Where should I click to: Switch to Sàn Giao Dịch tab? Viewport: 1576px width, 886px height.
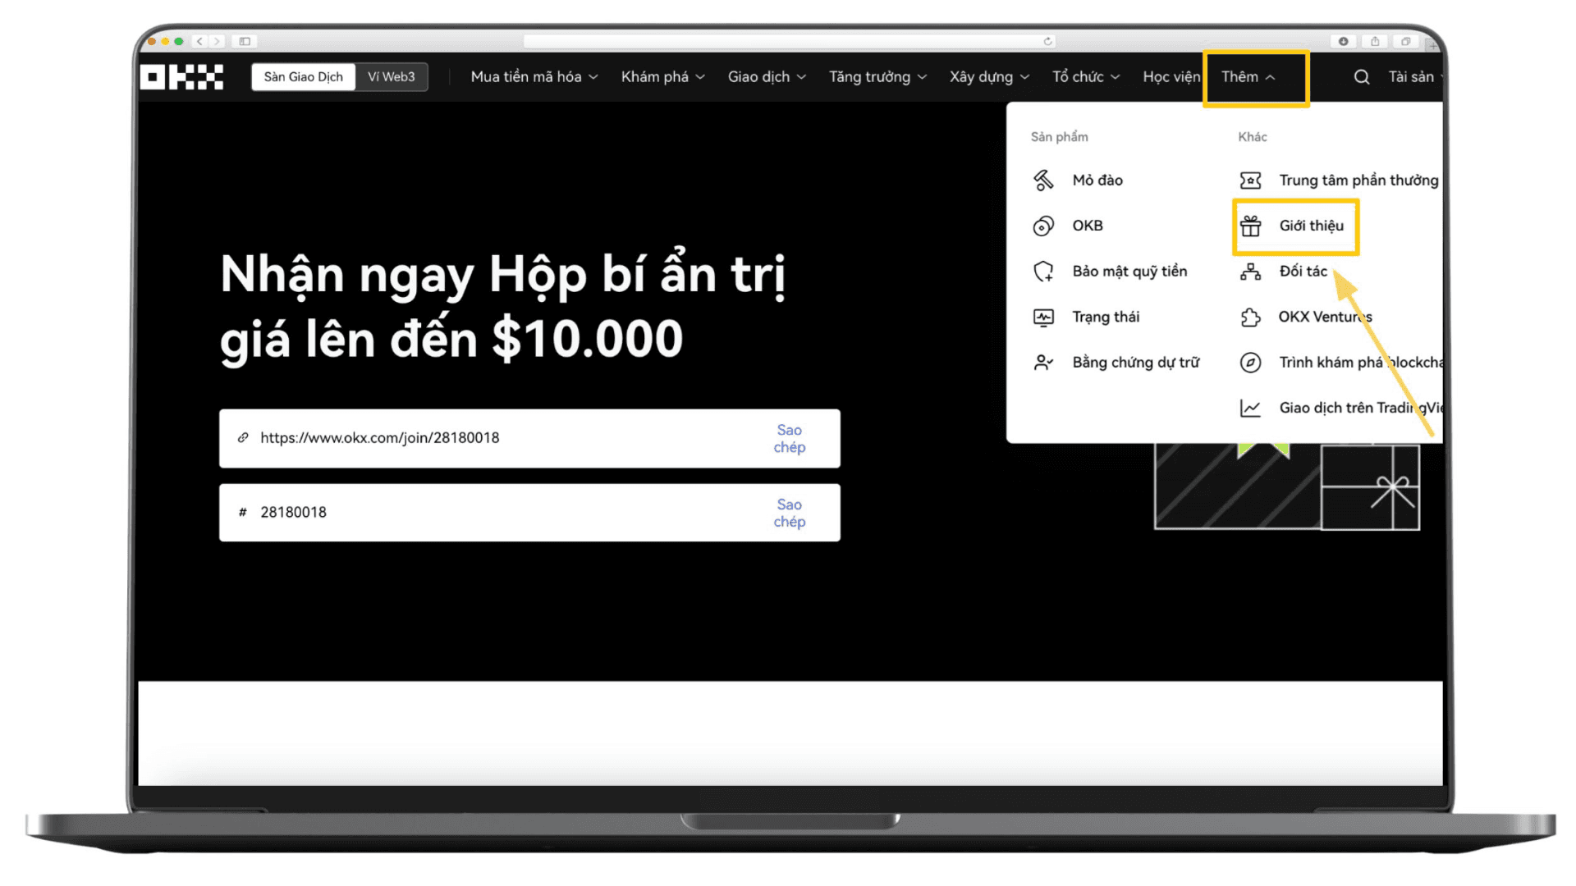303,77
